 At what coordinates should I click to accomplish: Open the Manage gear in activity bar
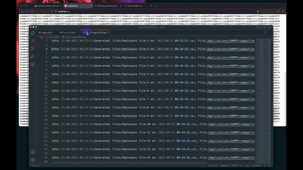coord(33,160)
